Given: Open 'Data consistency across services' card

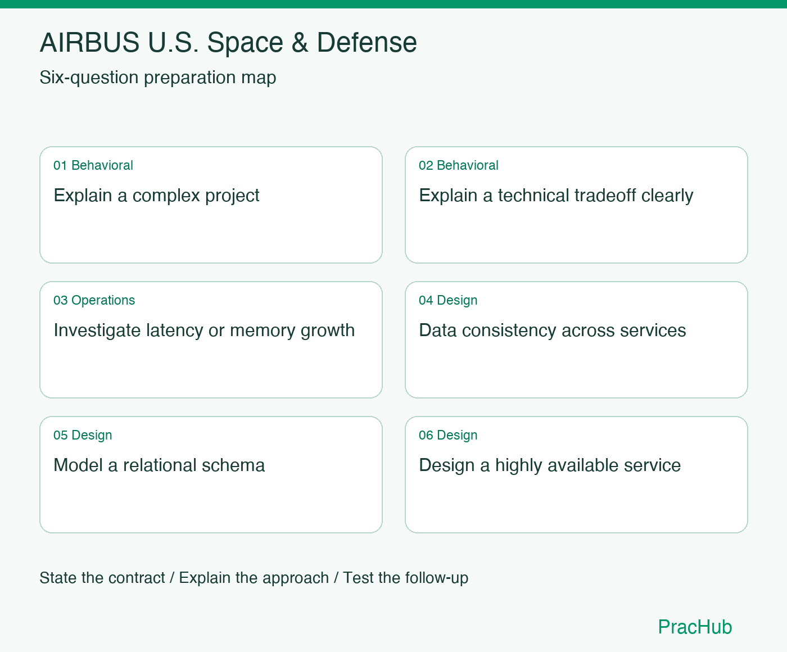Looking at the screenshot, I should click(x=576, y=339).
